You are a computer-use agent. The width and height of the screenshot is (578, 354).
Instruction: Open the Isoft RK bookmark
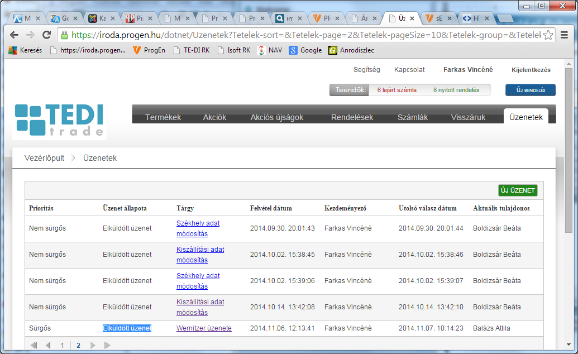233,50
